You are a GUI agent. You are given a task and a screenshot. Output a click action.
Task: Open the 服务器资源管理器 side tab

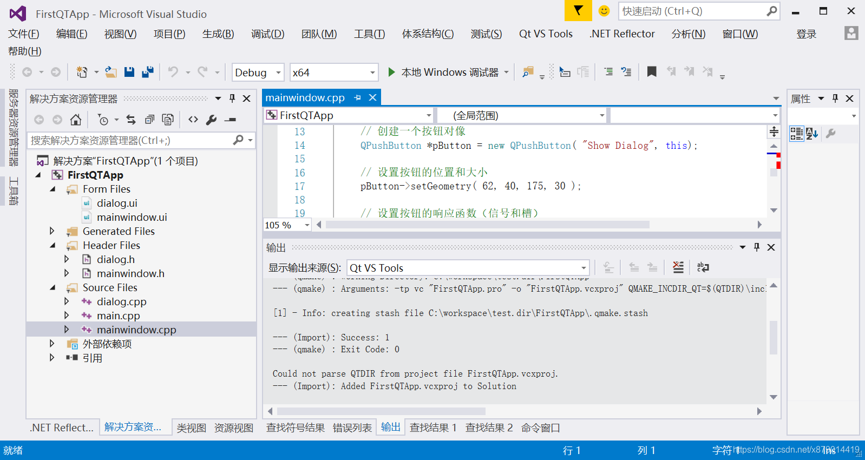[14, 127]
